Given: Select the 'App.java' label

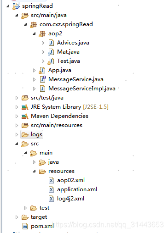Looking at the screenshot, I should [x=60, y=70].
